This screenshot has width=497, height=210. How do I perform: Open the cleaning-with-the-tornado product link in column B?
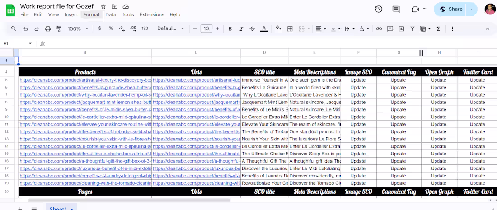85,183
